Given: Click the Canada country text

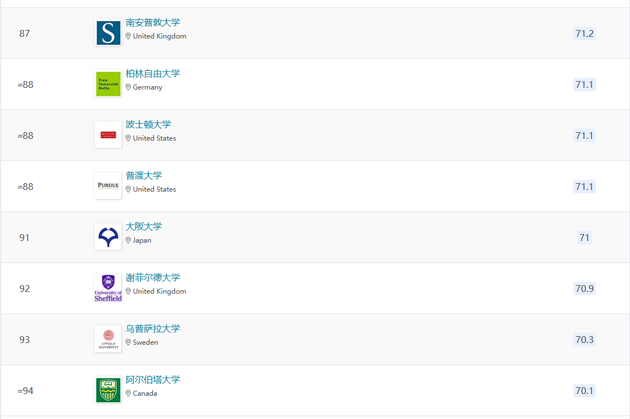Looking at the screenshot, I should coord(145,393).
